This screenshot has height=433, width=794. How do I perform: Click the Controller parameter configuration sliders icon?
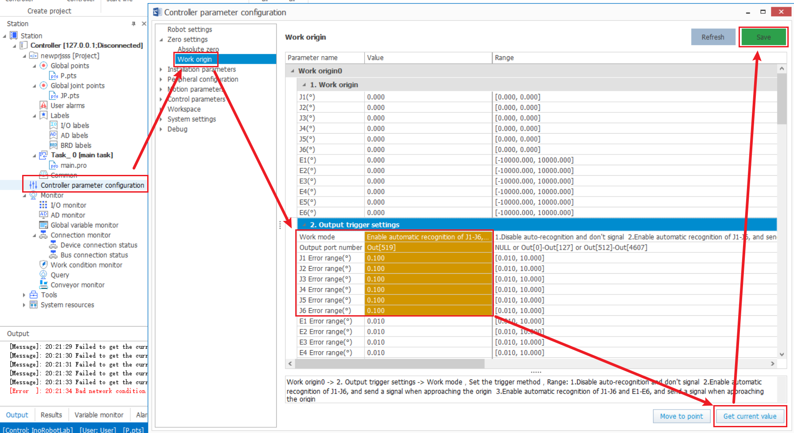point(33,185)
